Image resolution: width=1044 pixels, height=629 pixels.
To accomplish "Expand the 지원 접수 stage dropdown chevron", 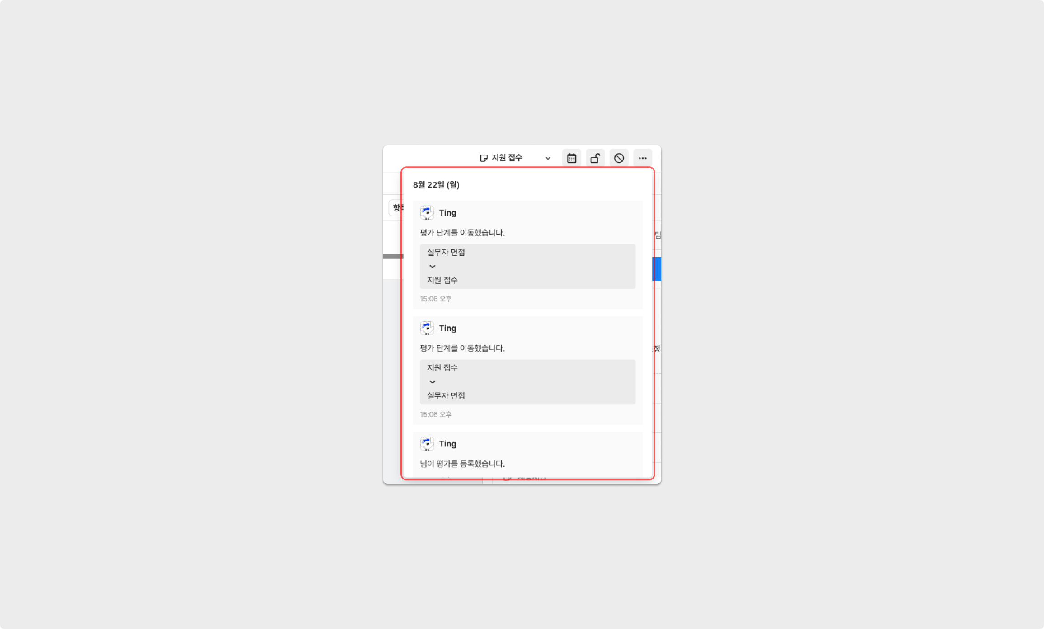I will click(548, 158).
